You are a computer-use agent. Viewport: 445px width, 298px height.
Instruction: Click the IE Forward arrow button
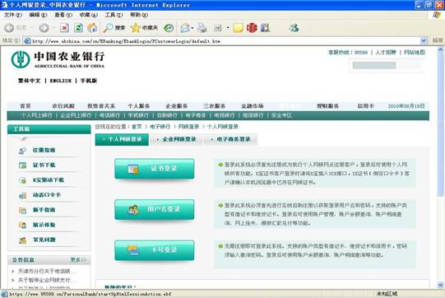pyautogui.click(x=44, y=28)
